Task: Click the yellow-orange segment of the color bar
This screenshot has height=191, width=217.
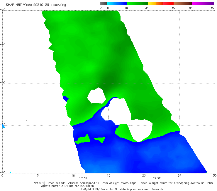Action: coord(155,4)
